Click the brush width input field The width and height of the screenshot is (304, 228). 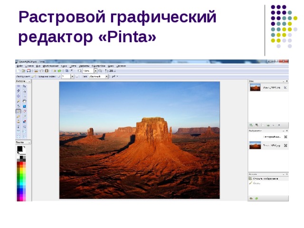(x=66, y=76)
